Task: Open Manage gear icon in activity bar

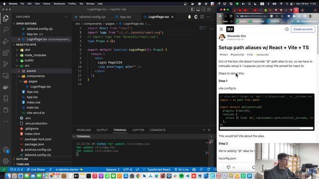Action: click(x=5, y=161)
